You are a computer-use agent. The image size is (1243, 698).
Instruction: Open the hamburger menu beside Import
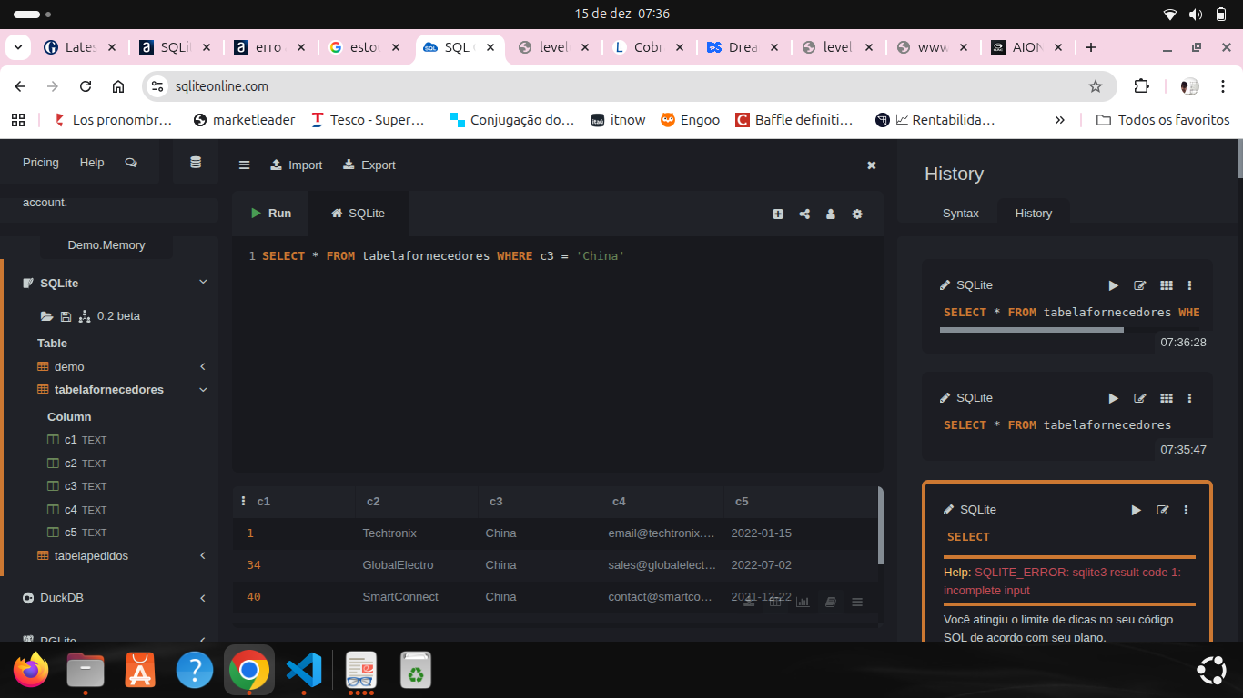pos(244,165)
